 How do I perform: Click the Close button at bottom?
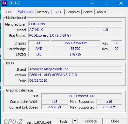[115, 121]
